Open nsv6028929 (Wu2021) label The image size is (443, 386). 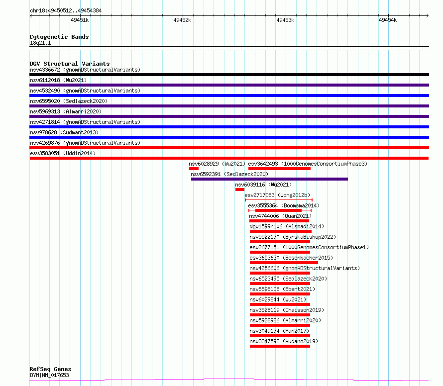click(217, 164)
